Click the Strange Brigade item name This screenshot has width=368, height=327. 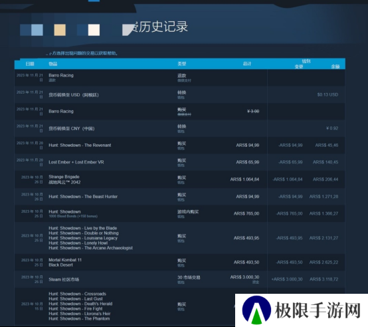[64, 177]
